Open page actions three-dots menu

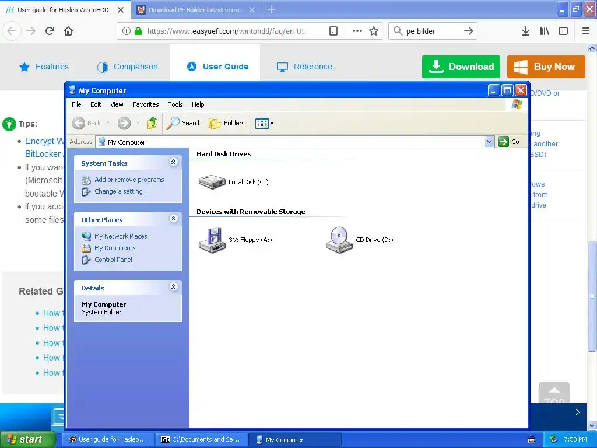click(x=357, y=32)
